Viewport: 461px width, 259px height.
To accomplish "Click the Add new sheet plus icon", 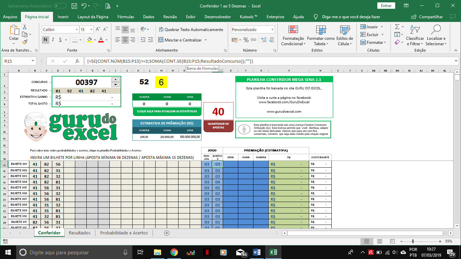I will tap(166, 233).
